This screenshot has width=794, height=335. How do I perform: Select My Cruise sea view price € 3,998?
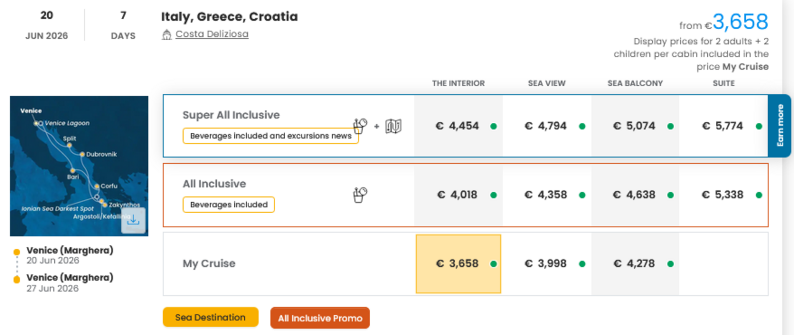[546, 264]
